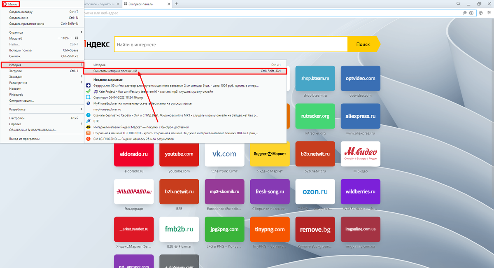Open vk.com speed dial tile
Screen dimensions: 494x268
click(224, 154)
